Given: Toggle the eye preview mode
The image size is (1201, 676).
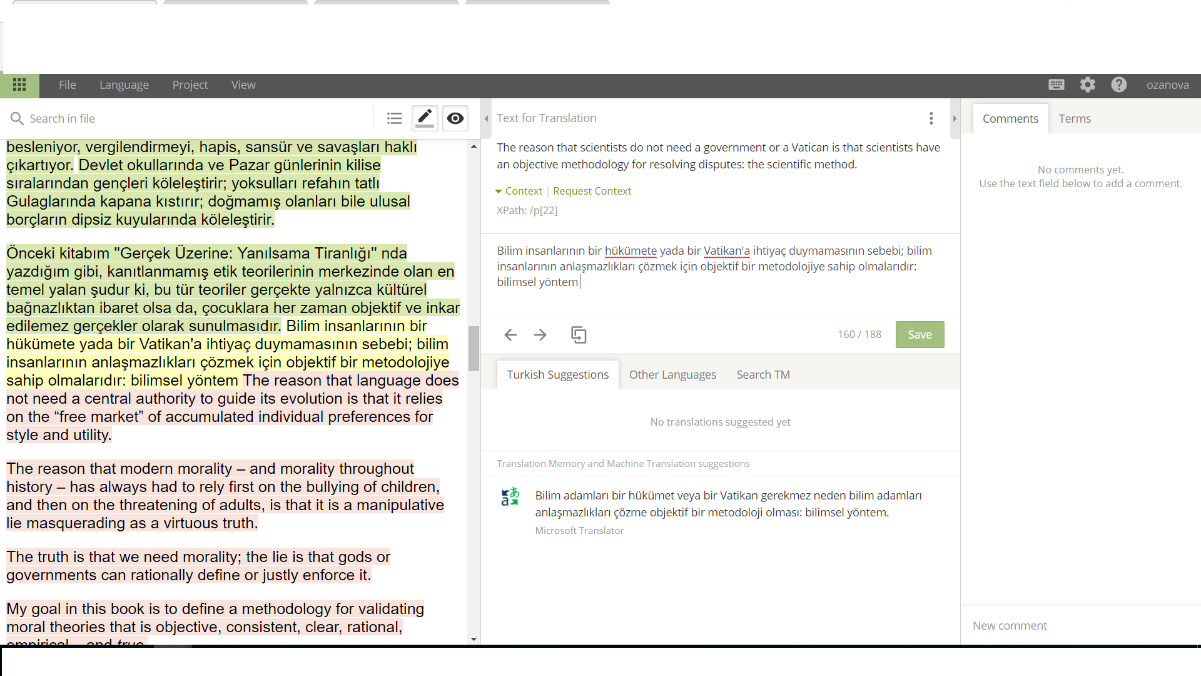Looking at the screenshot, I should click(x=455, y=118).
